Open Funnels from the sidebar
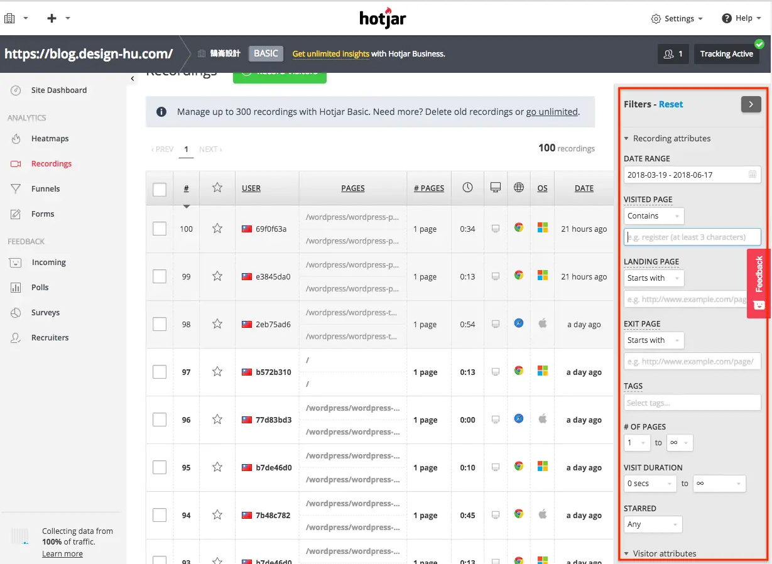772x564 pixels. pos(45,188)
